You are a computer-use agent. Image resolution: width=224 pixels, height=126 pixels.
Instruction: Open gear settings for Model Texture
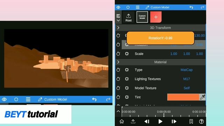pos(127,88)
